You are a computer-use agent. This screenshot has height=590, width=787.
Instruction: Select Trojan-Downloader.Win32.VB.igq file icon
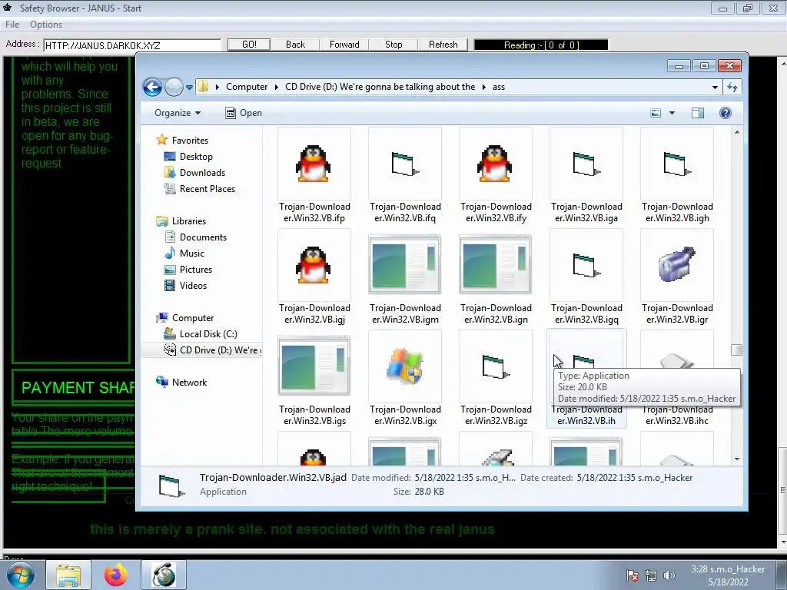(586, 265)
